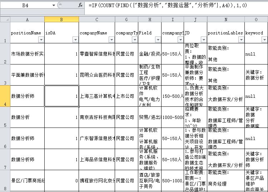This screenshot has width=268, height=192.
Task: Click the null keyword cell in row 6
Action: (x=256, y=138)
